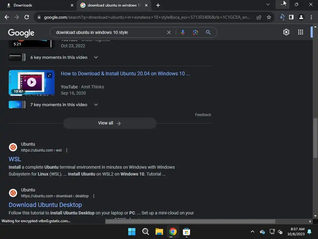The height and width of the screenshot is (239, 318).
Task: Search by image with Google Lens
Action: [195, 32]
